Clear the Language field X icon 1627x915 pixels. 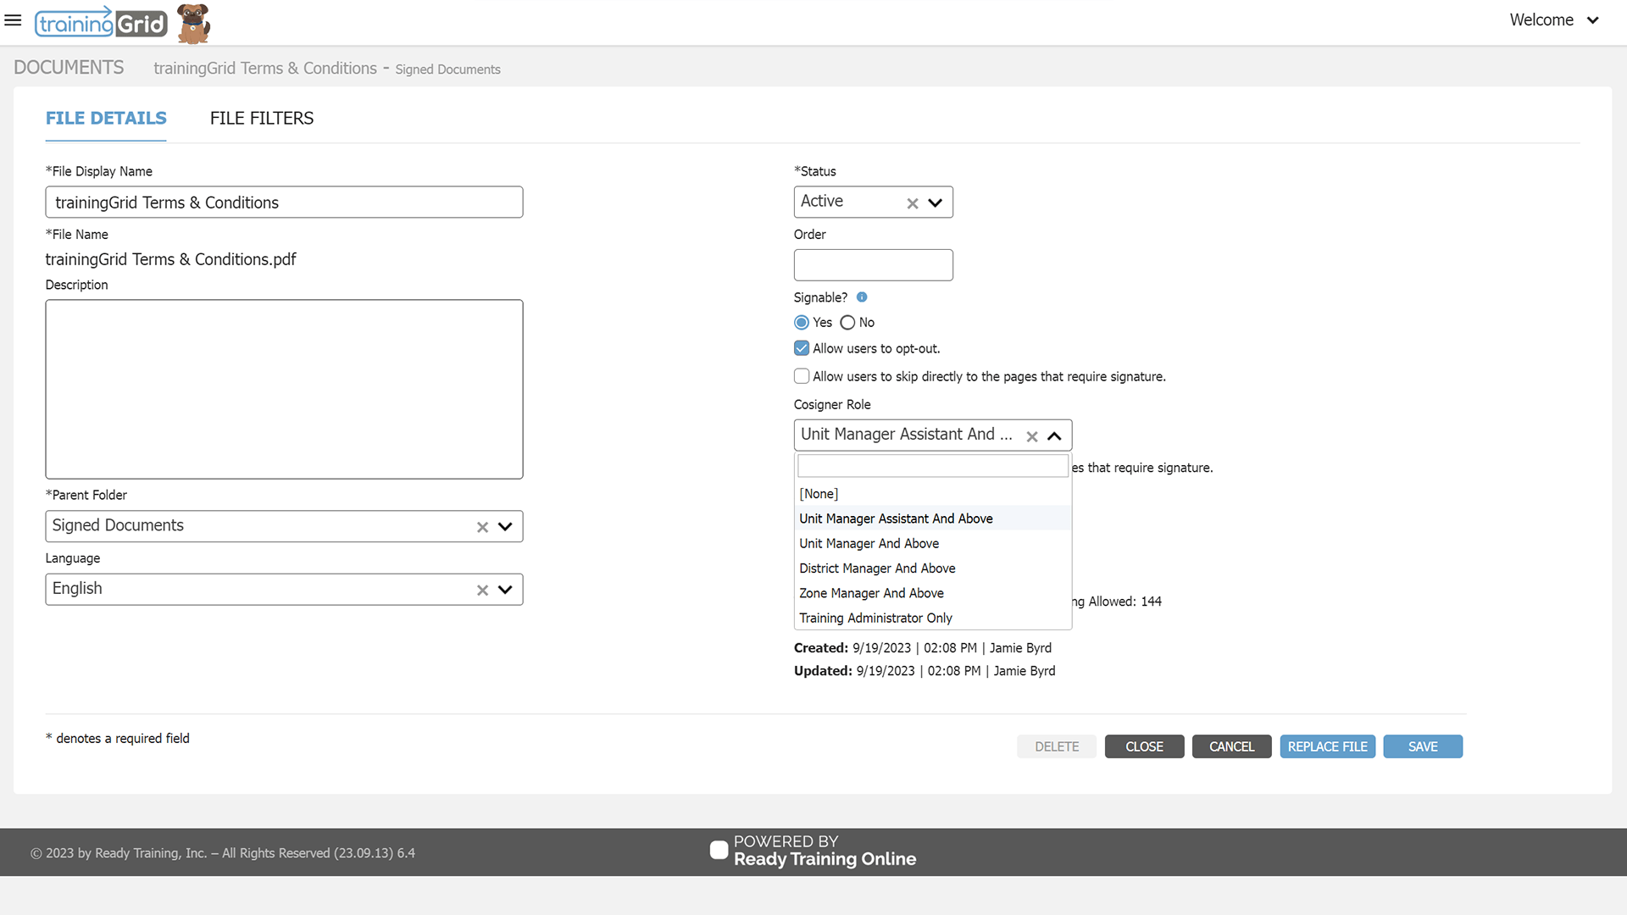pyautogui.click(x=482, y=591)
